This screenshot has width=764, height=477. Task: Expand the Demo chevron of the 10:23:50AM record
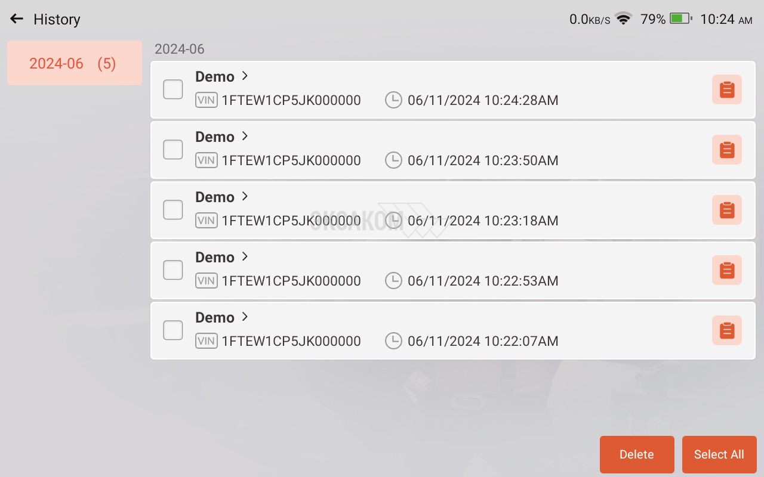pos(245,137)
